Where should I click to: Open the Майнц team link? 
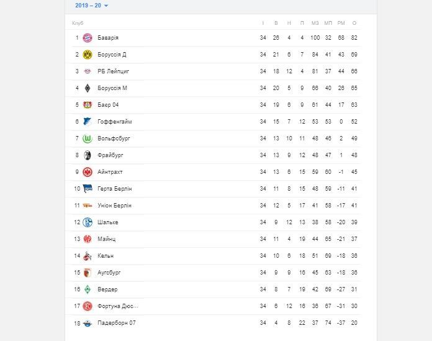(106, 239)
